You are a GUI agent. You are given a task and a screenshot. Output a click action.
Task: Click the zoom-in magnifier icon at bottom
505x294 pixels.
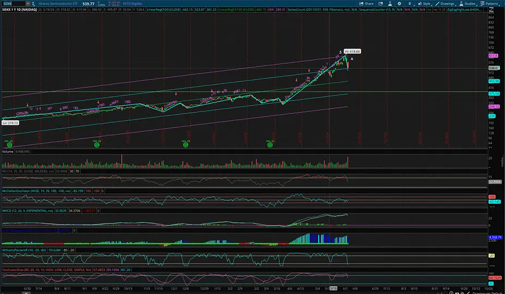(452, 293)
